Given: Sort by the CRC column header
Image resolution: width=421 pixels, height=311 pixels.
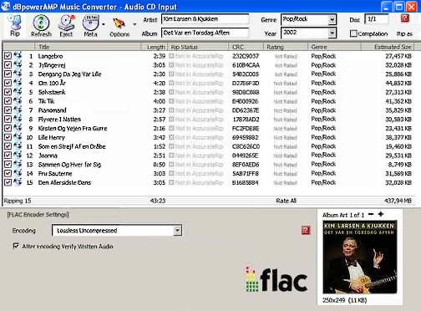Looking at the screenshot, I should tap(246, 47).
